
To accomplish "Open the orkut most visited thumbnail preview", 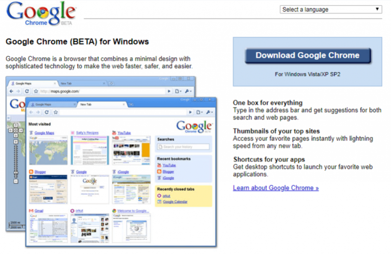I will tap(90, 228).
